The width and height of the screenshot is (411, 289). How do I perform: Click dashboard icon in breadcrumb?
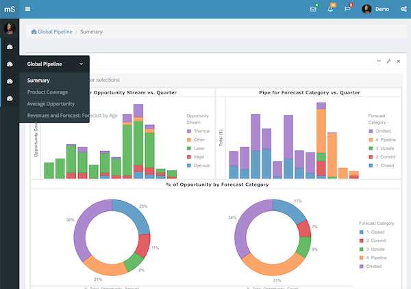pos(34,32)
